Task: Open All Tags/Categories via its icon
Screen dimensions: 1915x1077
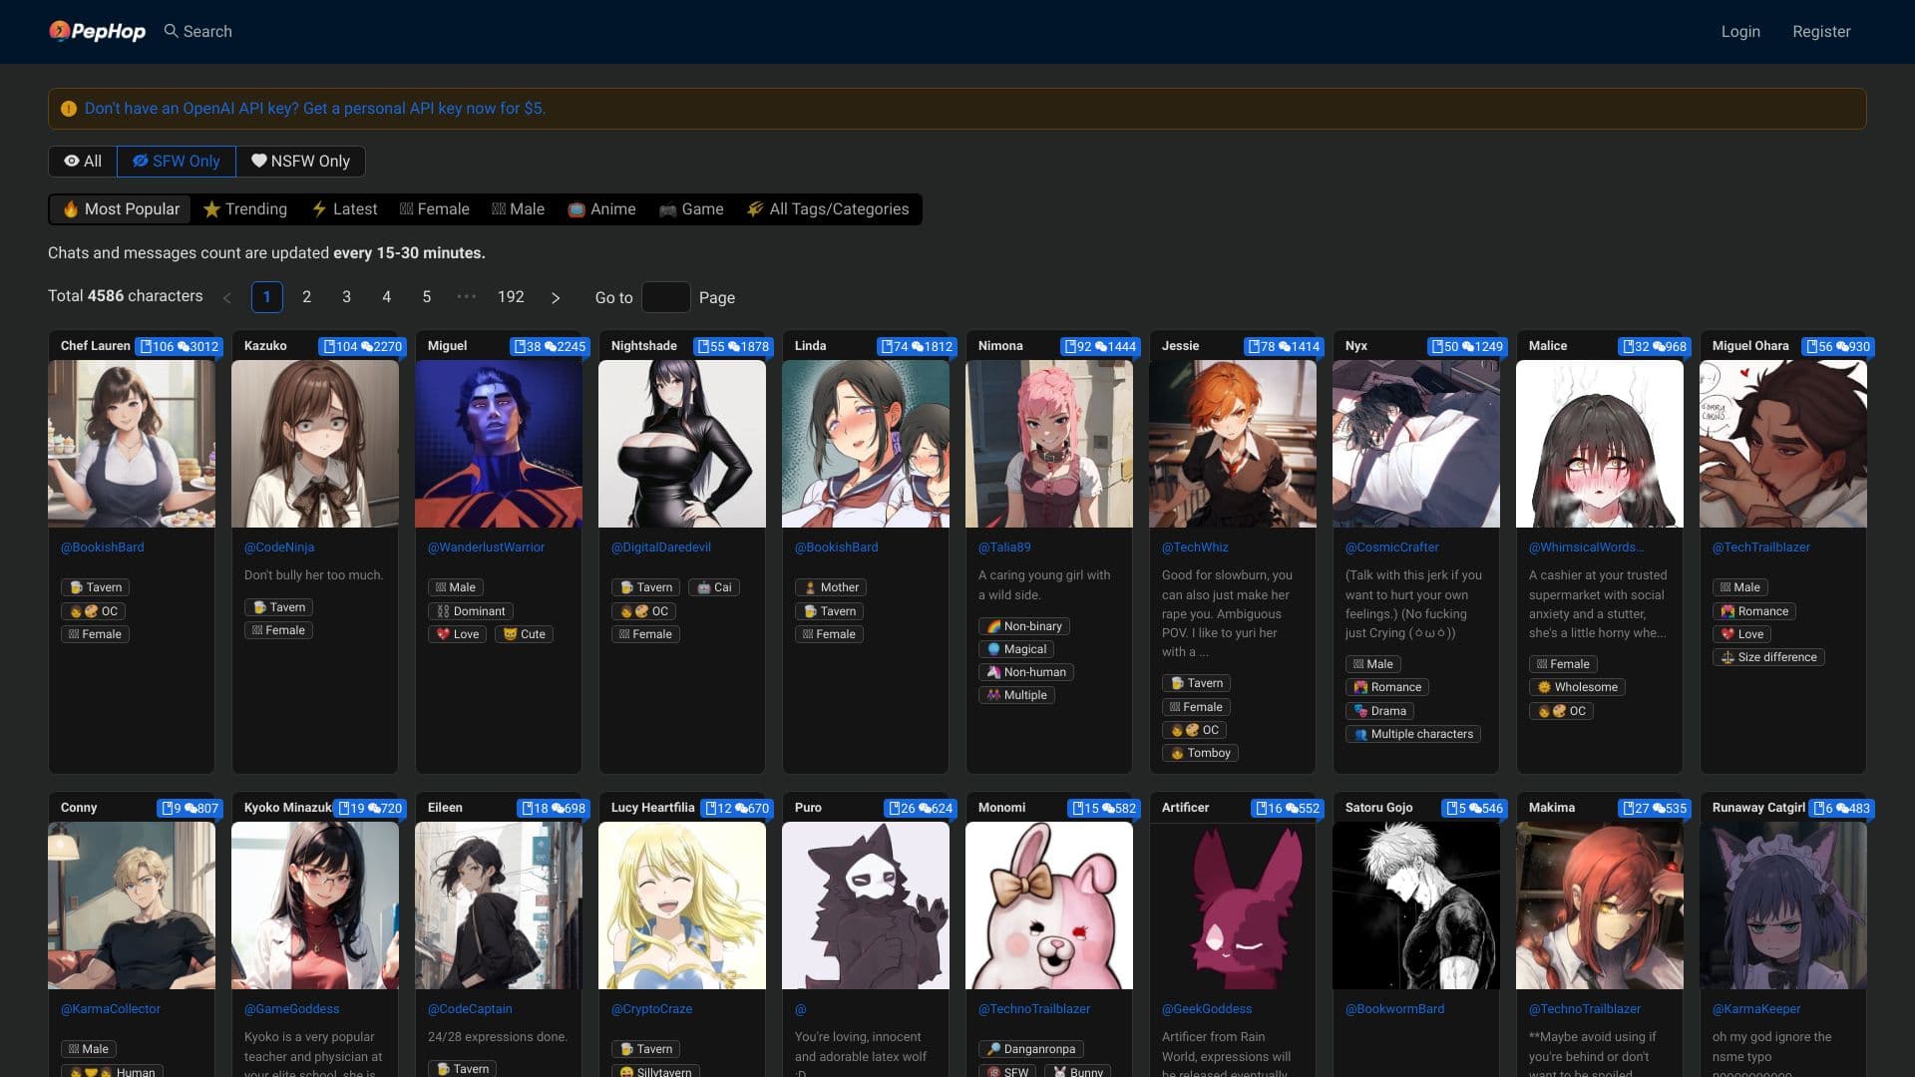Action: pos(752,209)
